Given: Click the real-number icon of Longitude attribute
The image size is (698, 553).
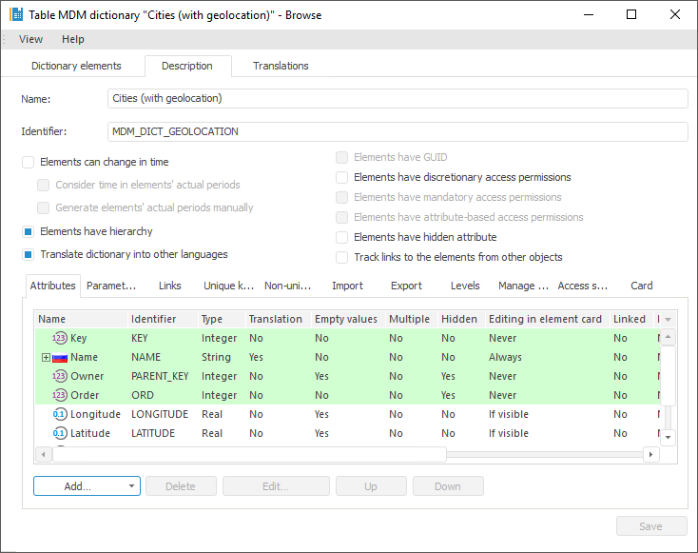Looking at the screenshot, I should tap(60, 414).
